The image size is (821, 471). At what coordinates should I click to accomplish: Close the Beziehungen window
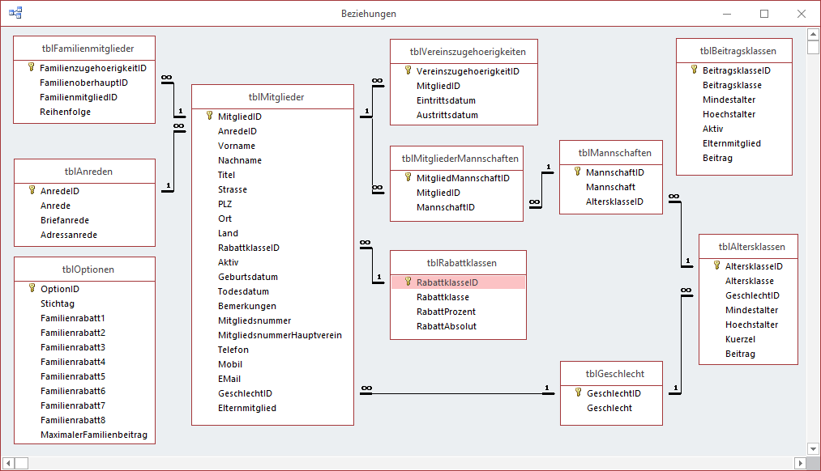click(802, 14)
